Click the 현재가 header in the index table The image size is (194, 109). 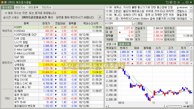pos(46,23)
